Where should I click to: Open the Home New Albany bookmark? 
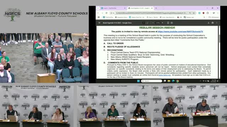(167, 17)
